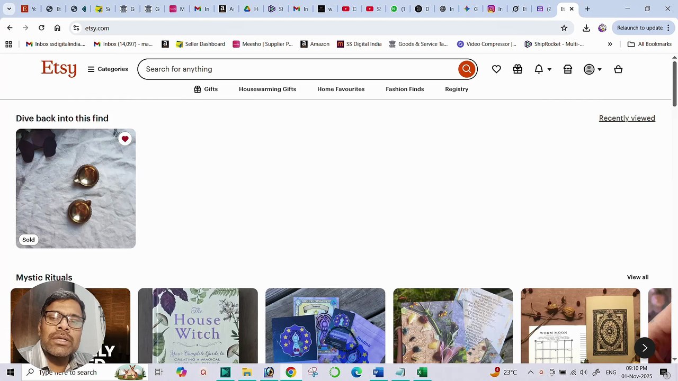The width and height of the screenshot is (678, 381).
Task: Open Copilot from the taskbar
Action: pos(182,373)
